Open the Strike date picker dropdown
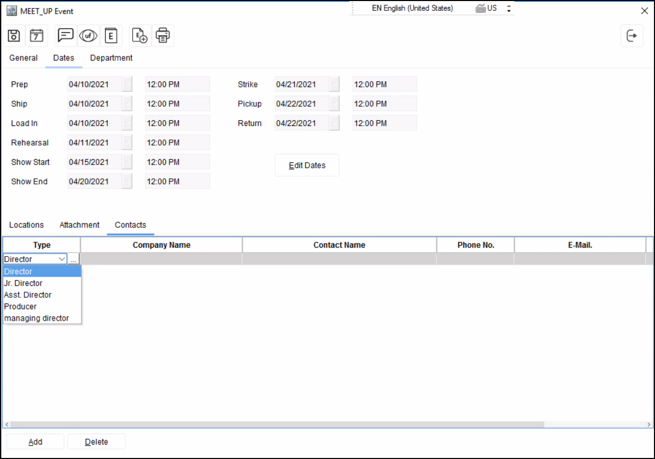The image size is (655, 459). click(x=334, y=84)
